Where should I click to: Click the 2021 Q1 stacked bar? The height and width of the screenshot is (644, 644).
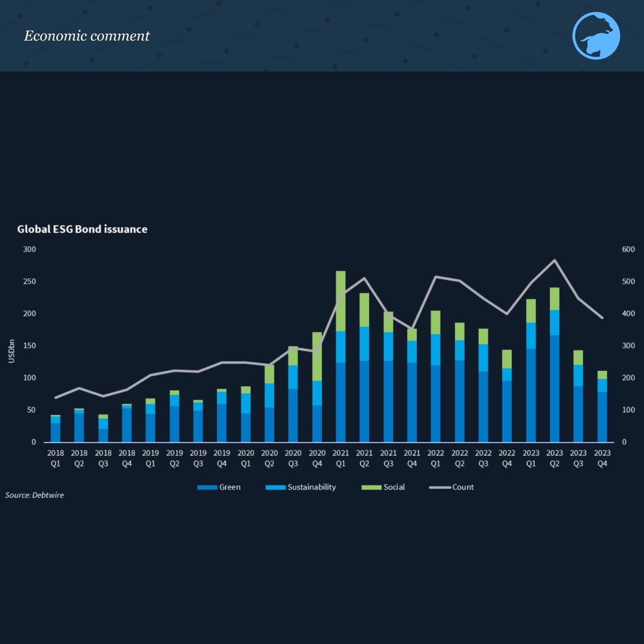(x=340, y=357)
